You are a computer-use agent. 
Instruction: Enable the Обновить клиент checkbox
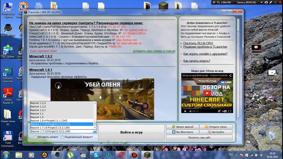(x=35, y=137)
